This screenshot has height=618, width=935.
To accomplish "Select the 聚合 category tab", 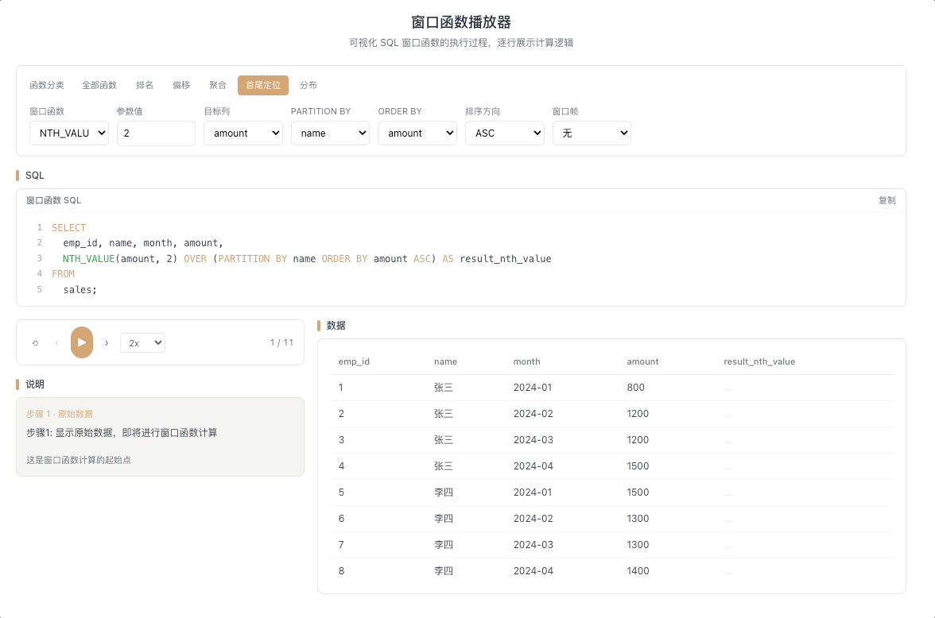I will click(x=218, y=85).
